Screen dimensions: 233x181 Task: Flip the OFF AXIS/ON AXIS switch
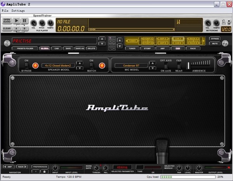click(x=166, y=65)
